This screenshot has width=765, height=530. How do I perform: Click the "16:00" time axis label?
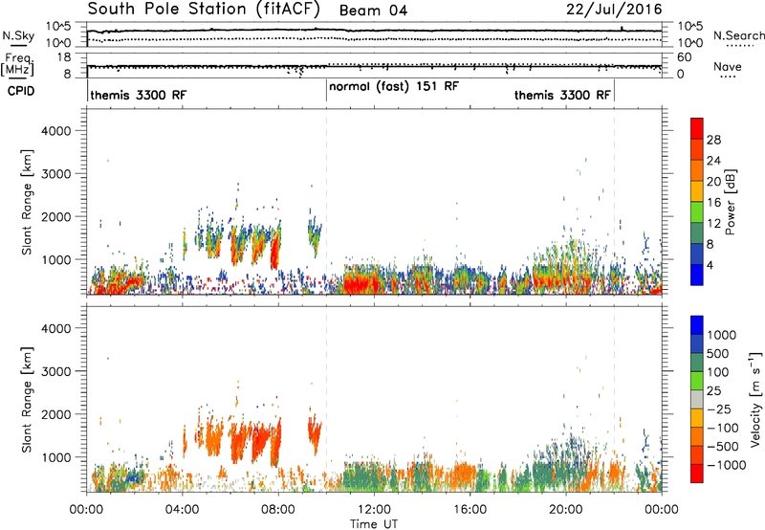click(470, 510)
